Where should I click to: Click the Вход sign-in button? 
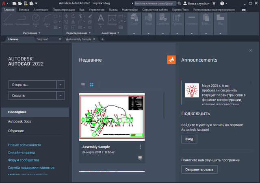click(x=189, y=139)
